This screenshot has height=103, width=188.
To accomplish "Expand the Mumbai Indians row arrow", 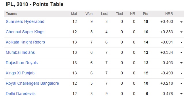I will click(181, 53).
